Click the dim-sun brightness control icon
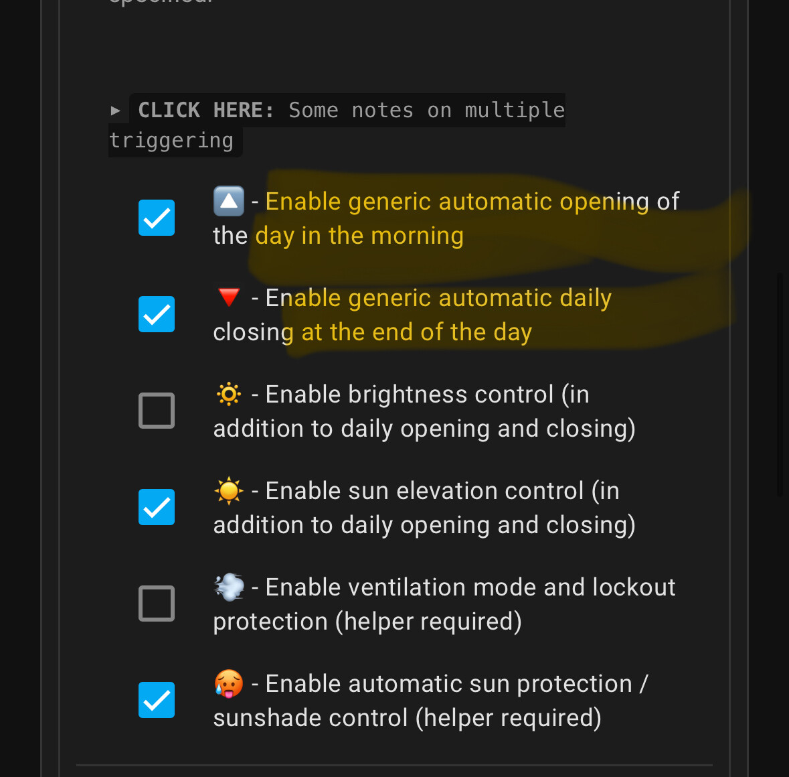789x777 pixels. tap(228, 394)
